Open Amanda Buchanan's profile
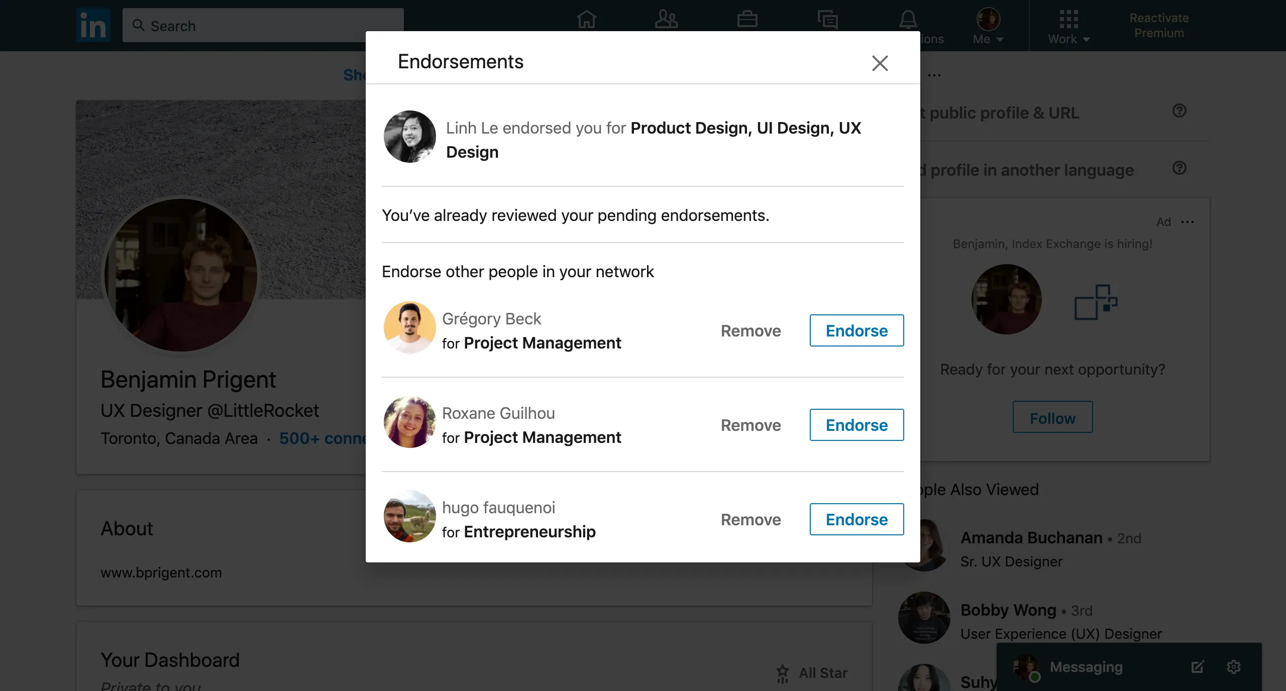Image resolution: width=1286 pixels, height=691 pixels. tap(1030, 537)
